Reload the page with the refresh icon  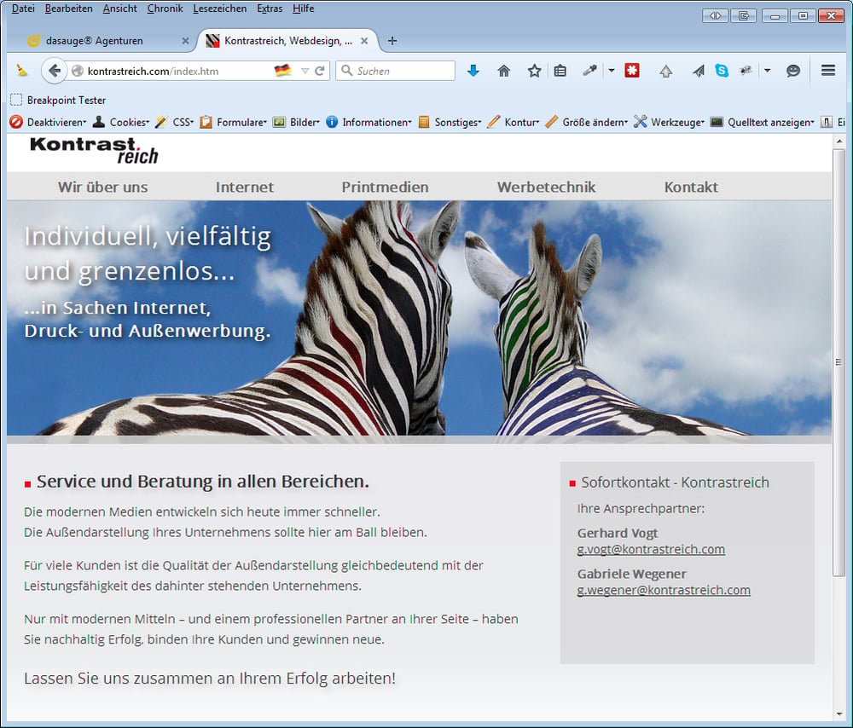point(320,71)
